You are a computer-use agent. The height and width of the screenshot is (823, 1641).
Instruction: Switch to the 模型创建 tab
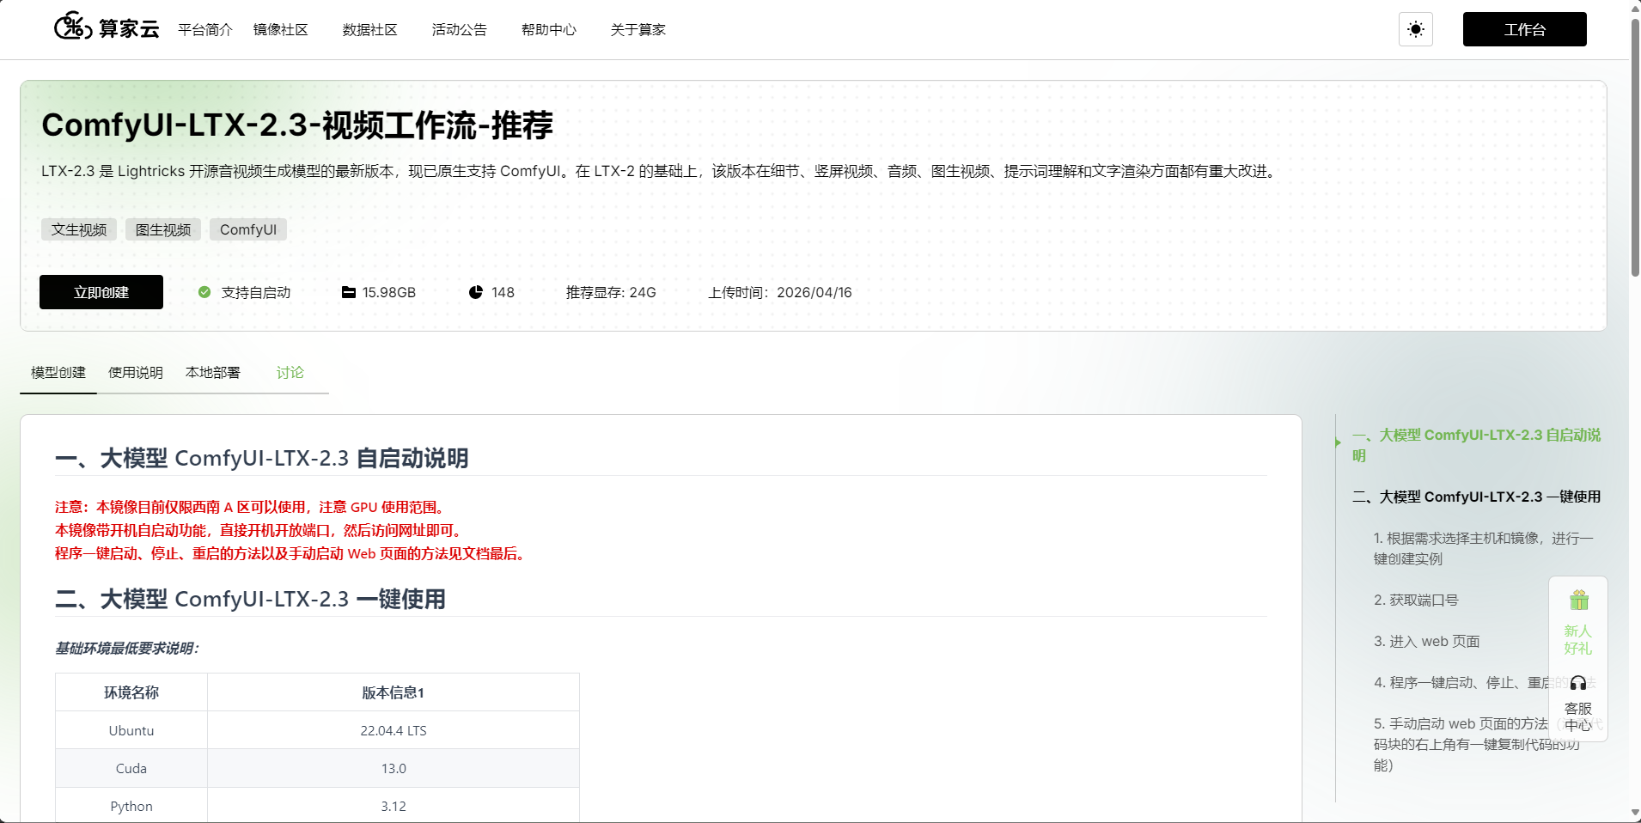pos(58,373)
